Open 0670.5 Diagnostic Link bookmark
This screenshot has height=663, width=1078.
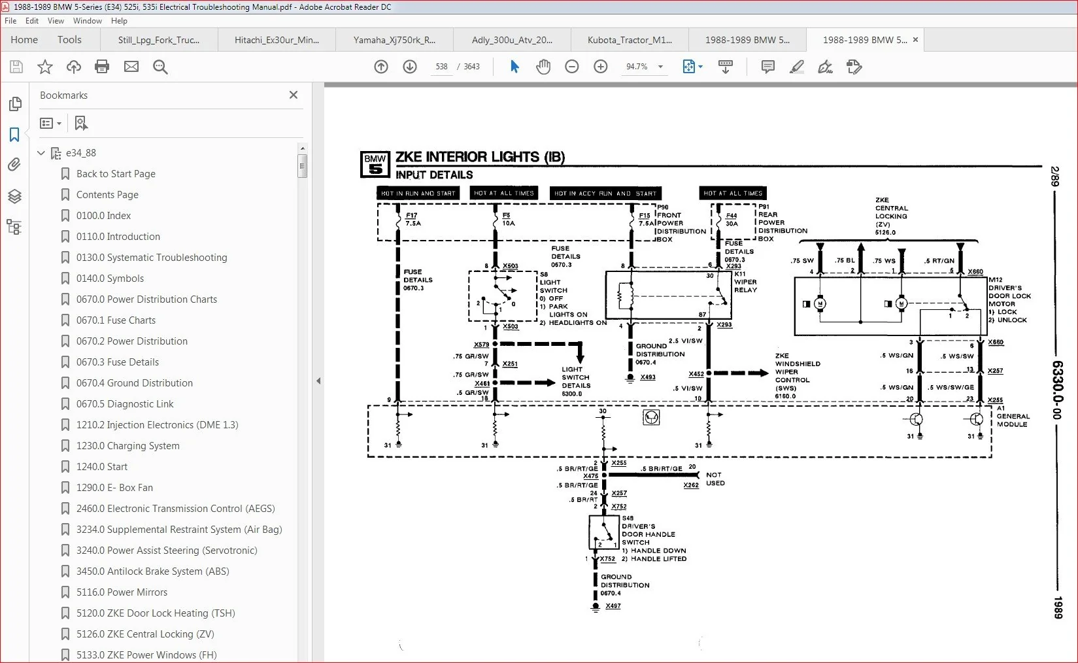coord(125,404)
